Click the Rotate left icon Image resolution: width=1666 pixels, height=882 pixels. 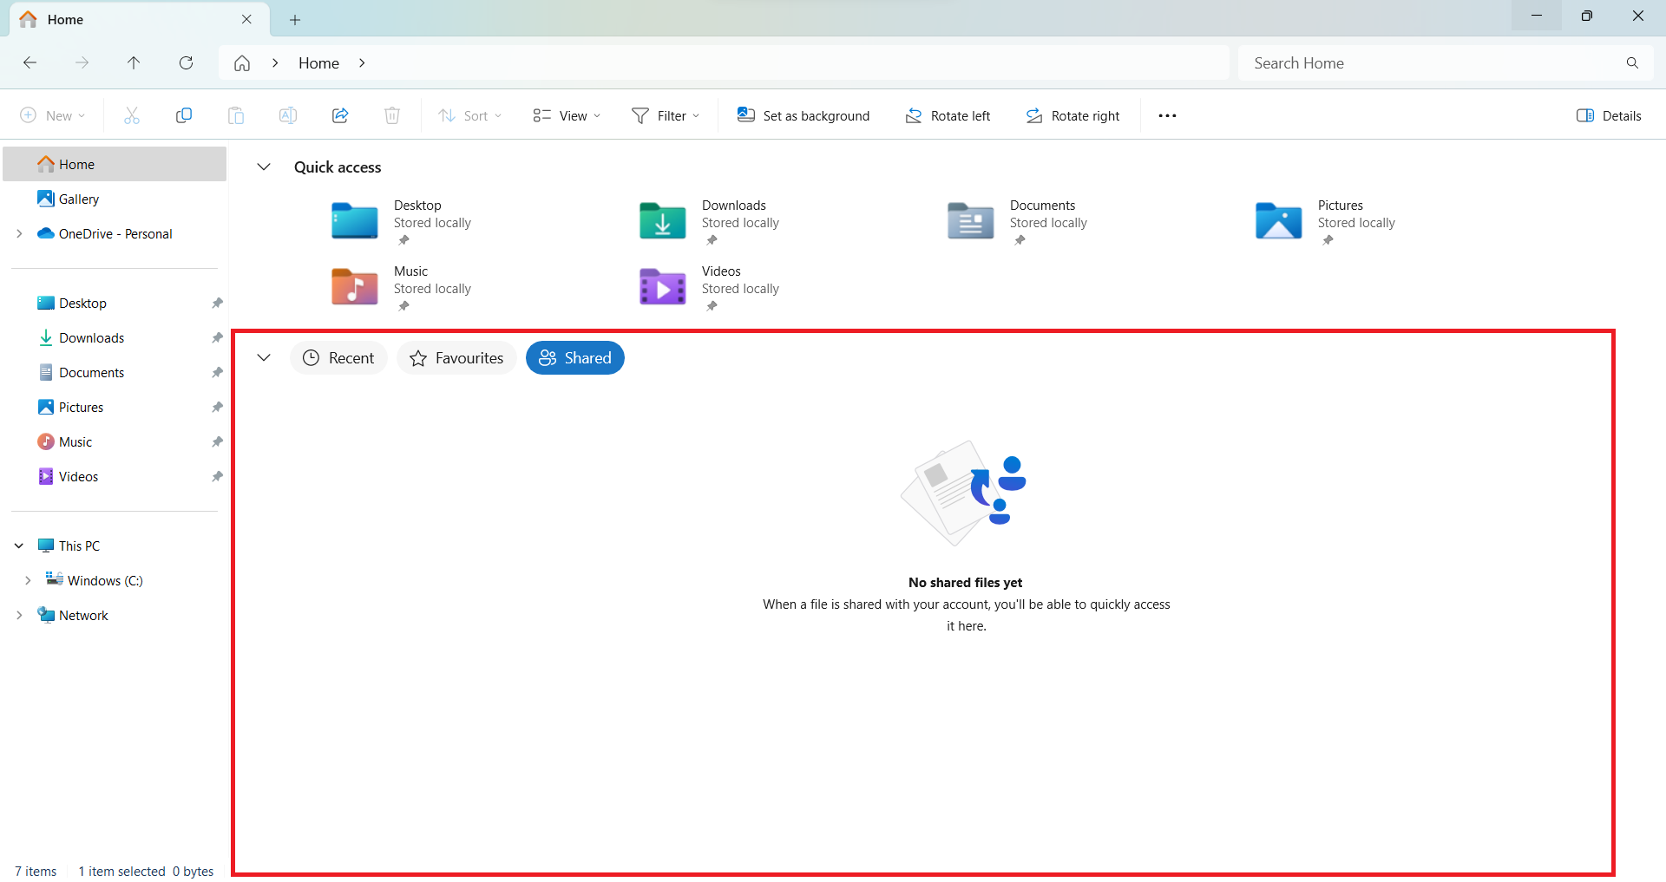tap(947, 114)
